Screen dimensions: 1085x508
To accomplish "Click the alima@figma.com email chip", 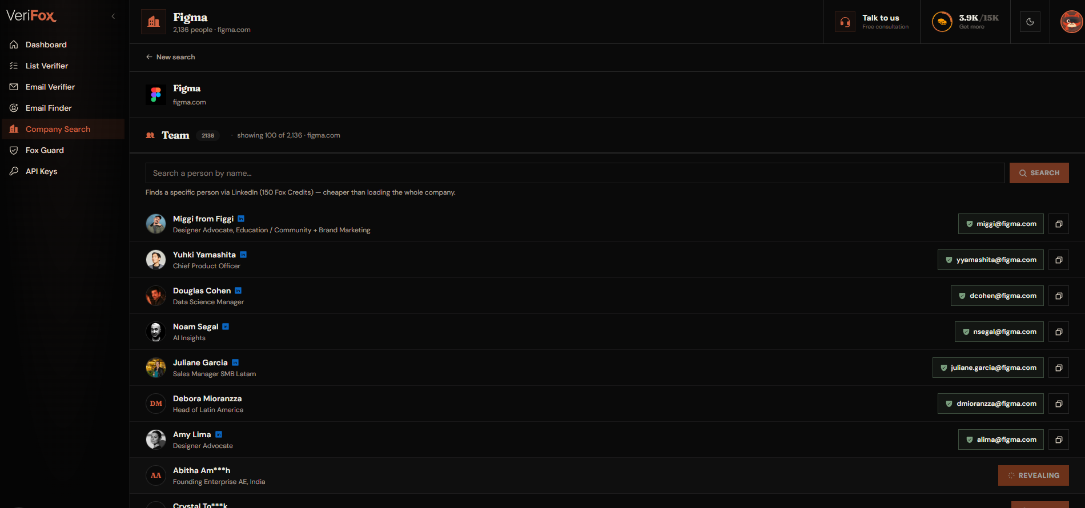I will (1001, 440).
